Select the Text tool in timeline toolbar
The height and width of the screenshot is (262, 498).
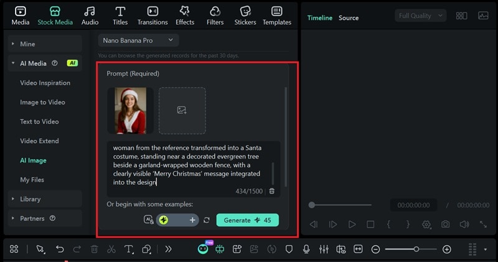click(x=129, y=250)
